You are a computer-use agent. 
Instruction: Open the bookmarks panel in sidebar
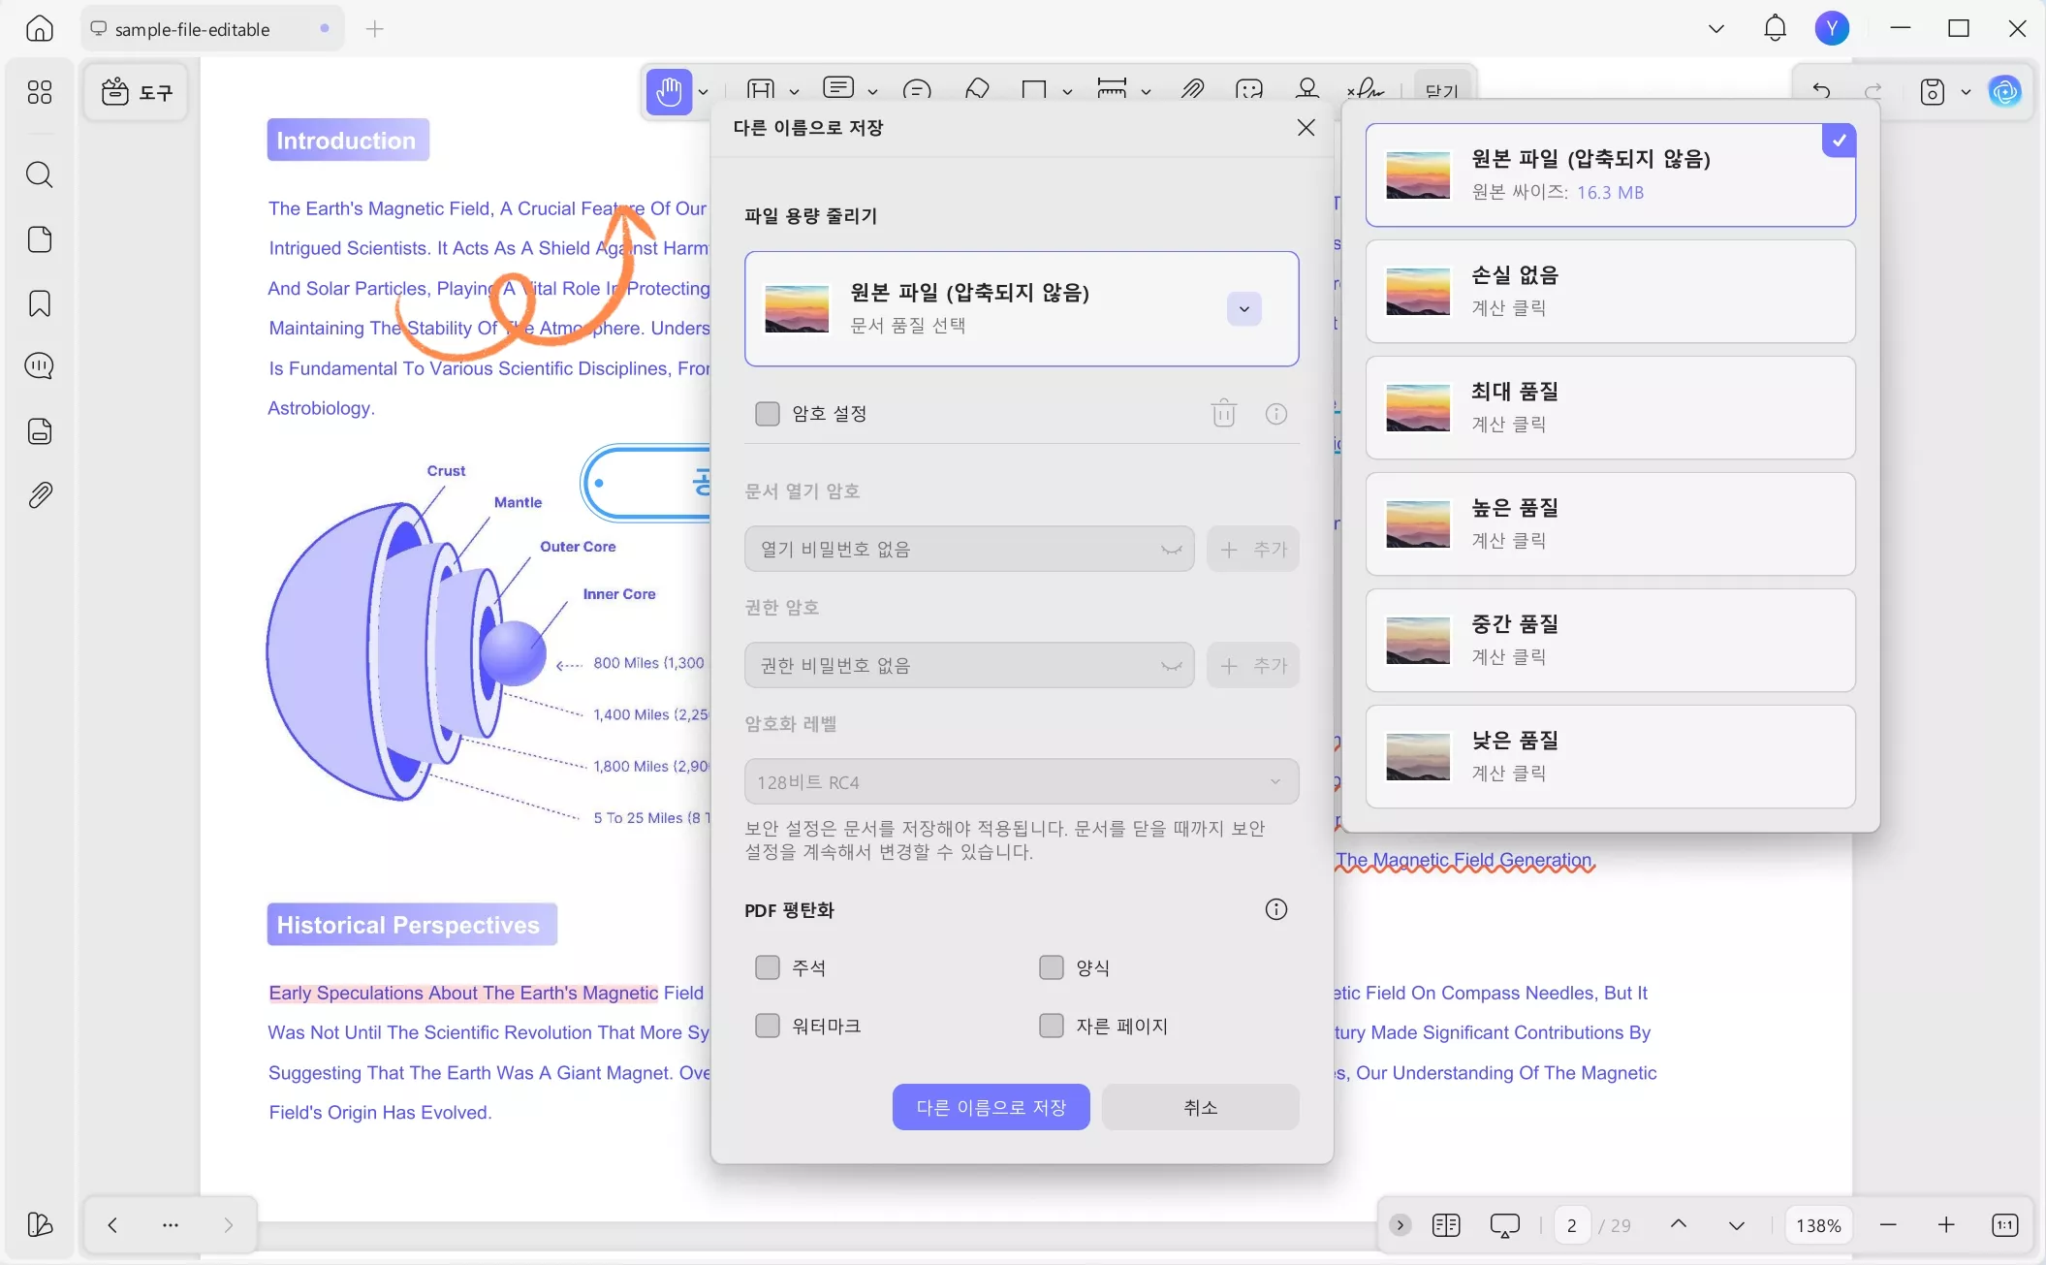pos(40,304)
